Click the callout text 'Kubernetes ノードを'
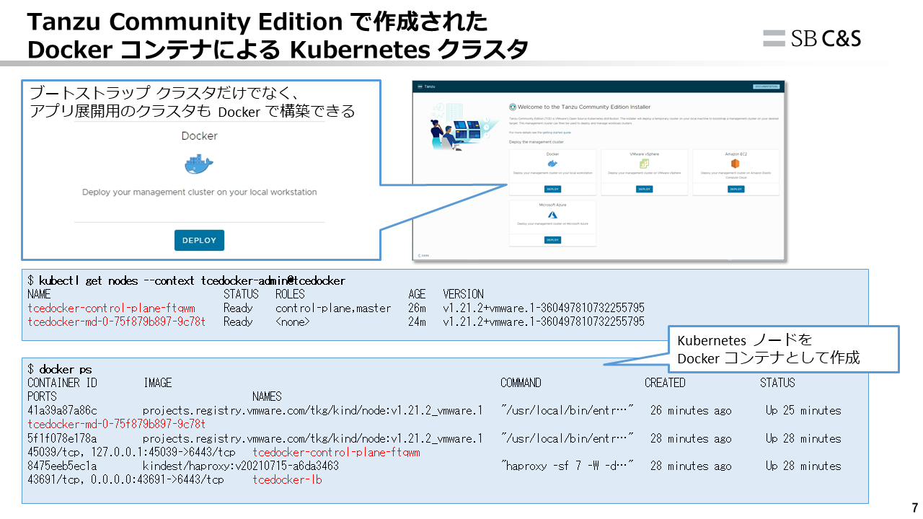Screen dimensions: 923x519 coord(746,340)
